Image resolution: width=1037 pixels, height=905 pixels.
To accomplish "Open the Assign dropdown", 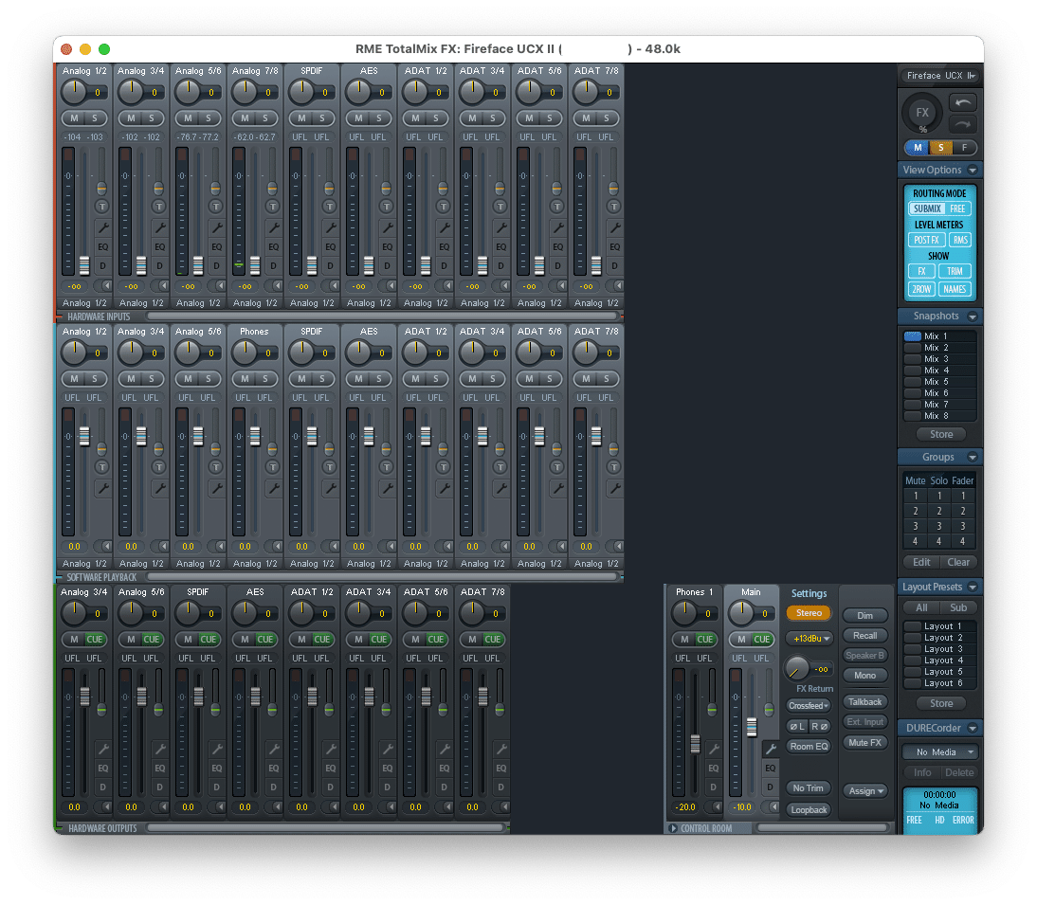I will pos(866,790).
